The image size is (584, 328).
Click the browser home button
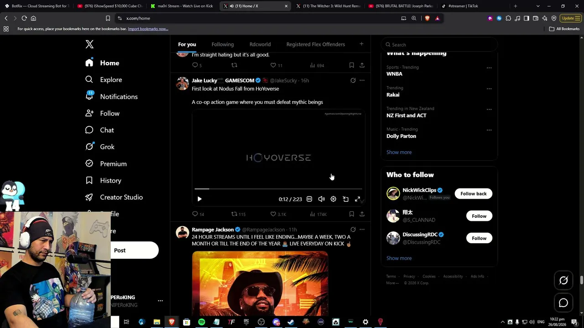click(x=33, y=18)
